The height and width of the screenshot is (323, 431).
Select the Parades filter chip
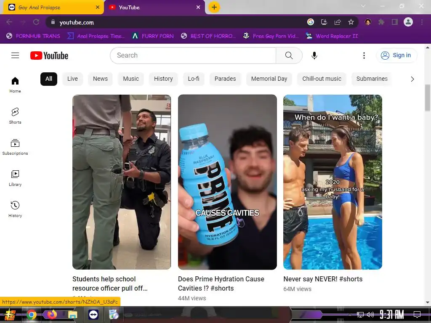[x=225, y=79]
